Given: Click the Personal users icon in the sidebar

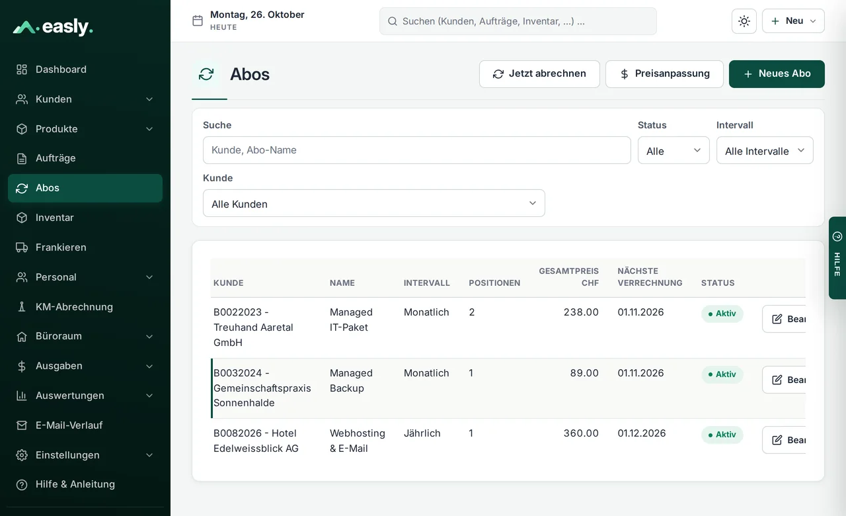Looking at the screenshot, I should click(x=22, y=277).
